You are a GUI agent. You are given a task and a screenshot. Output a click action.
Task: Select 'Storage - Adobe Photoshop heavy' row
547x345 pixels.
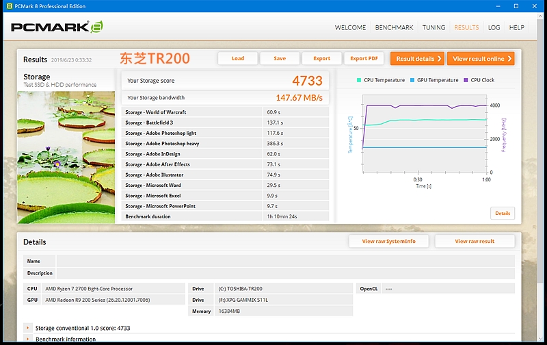pyautogui.click(x=225, y=144)
